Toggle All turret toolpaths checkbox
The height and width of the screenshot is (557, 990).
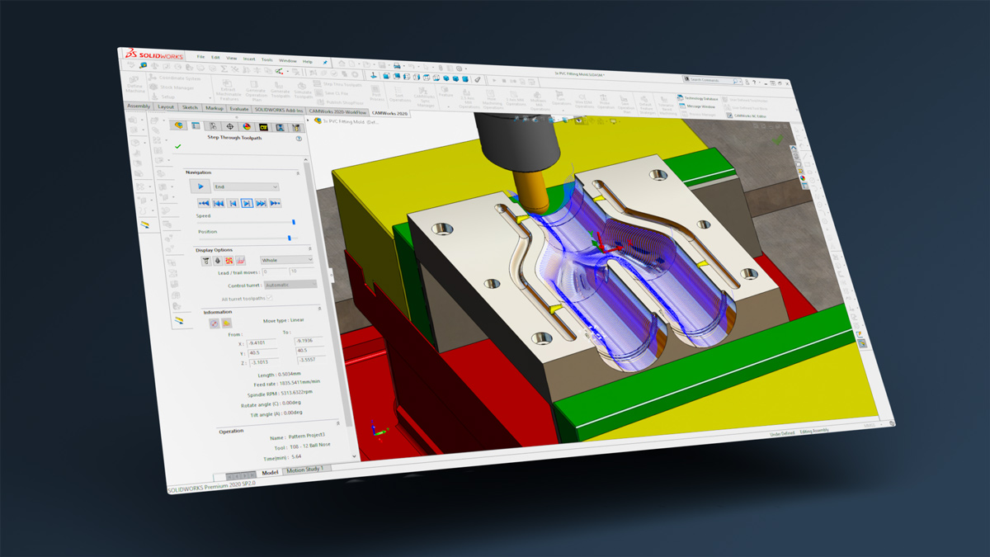pos(270,298)
